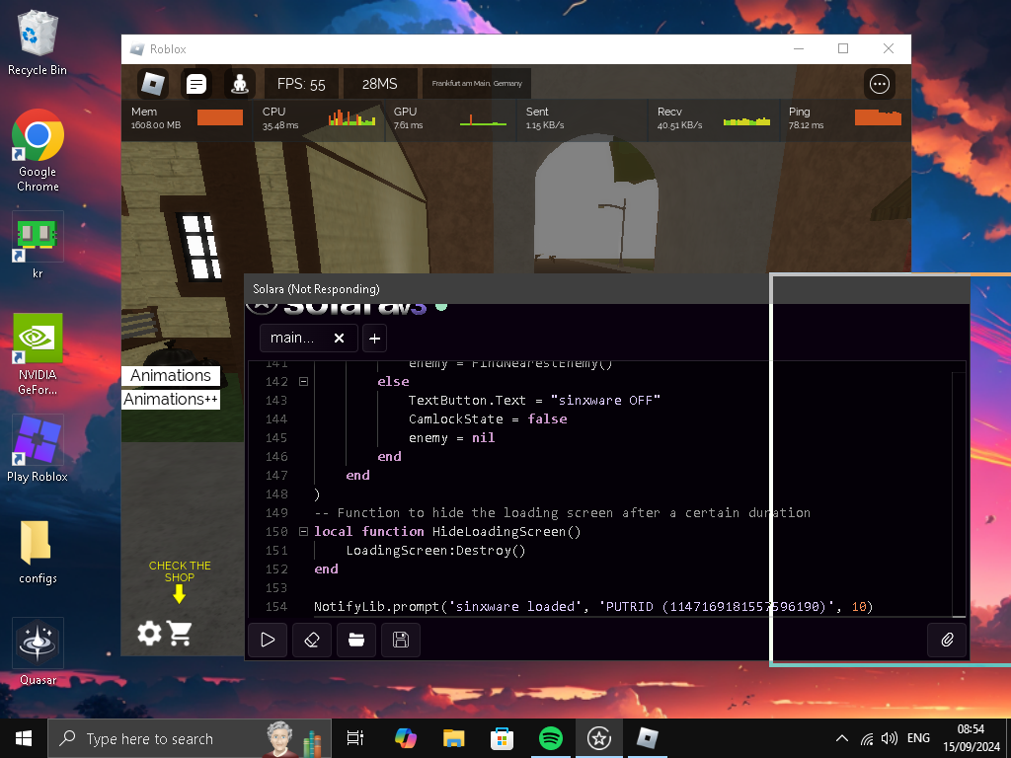Collapse the code fold at line 142

(303, 382)
